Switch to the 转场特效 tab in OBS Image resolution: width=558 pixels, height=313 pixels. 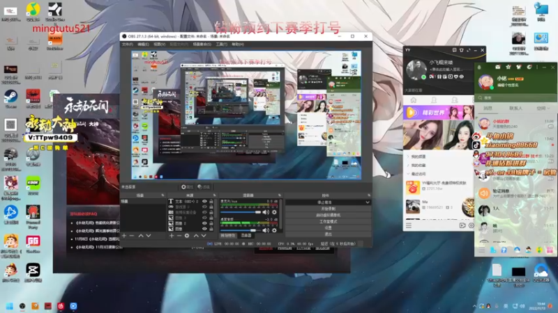[x=228, y=235]
